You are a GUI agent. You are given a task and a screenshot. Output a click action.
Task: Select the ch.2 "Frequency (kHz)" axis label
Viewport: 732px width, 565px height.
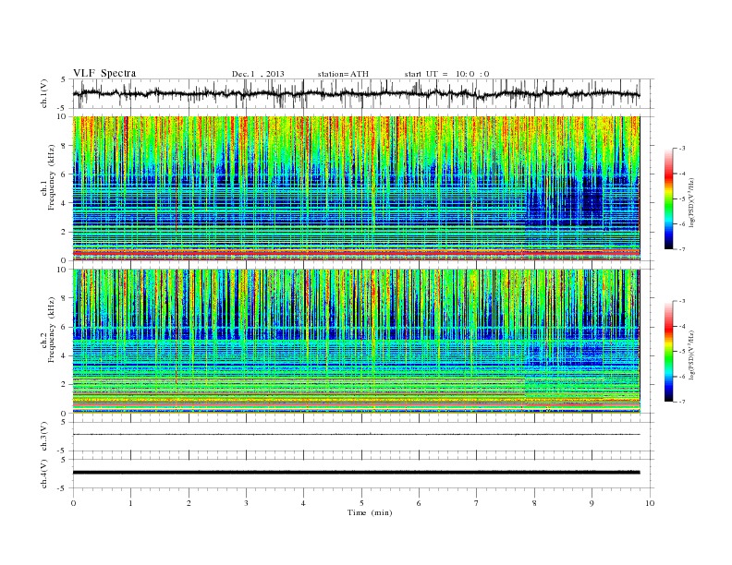pos(52,330)
